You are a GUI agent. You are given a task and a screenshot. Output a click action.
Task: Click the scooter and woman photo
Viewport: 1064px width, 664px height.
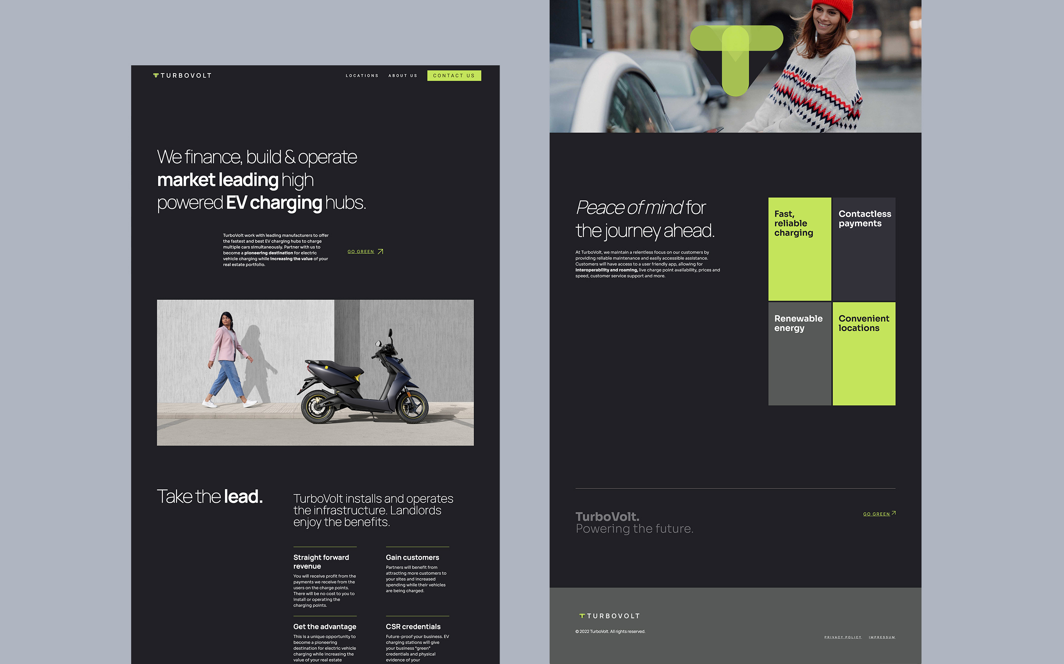point(315,372)
